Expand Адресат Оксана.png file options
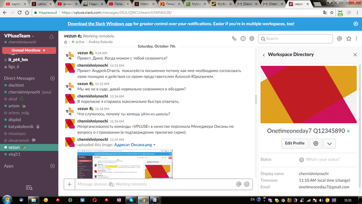The image size is (362, 204). click(x=155, y=145)
